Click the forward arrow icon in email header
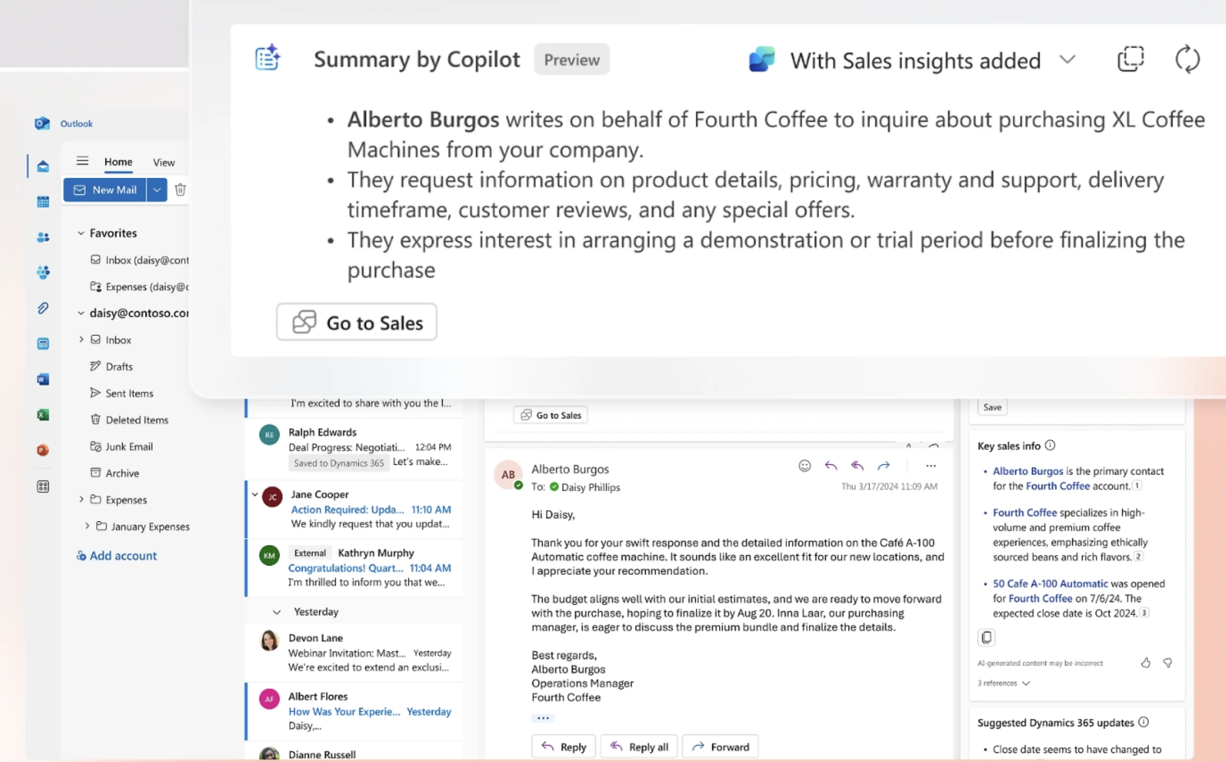This screenshot has width=1226, height=762. [883, 466]
